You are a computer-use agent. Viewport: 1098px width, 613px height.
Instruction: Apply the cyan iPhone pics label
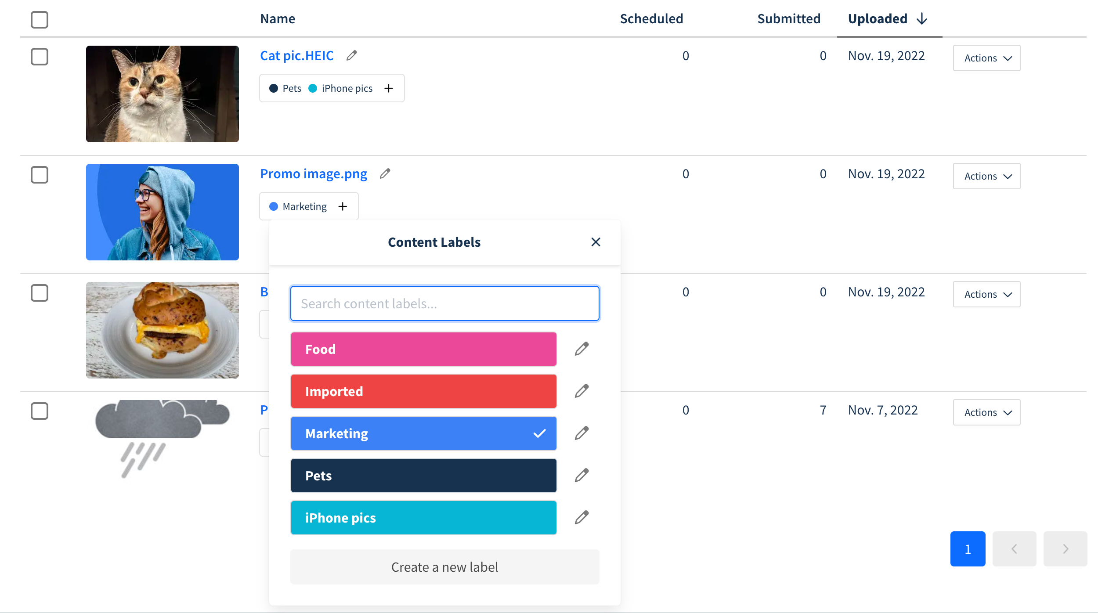point(423,518)
